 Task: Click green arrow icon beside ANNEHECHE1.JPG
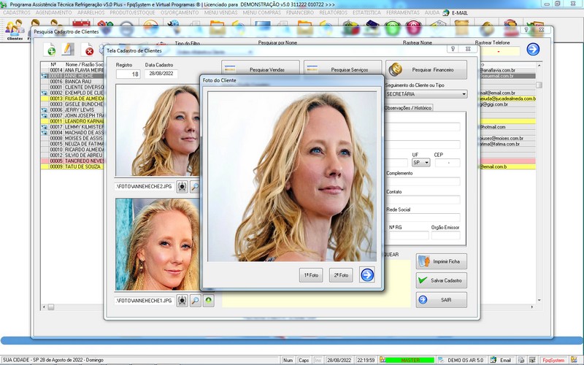point(209,301)
